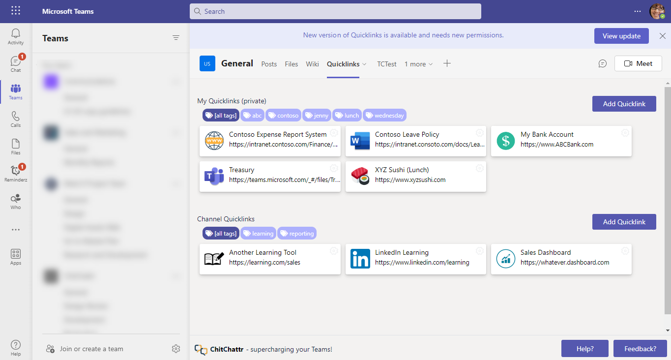Filter quicklinks by the lunch tag
Screen dimensions: 671x360
pos(347,116)
